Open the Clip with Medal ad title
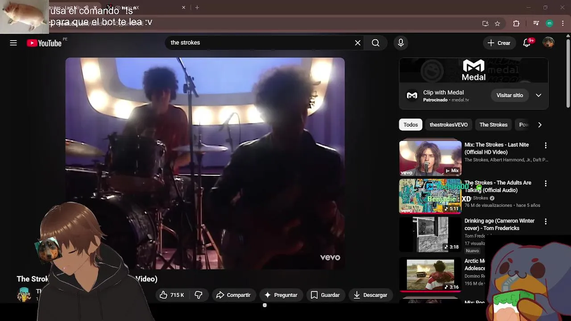The height and width of the screenshot is (321, 571). click(443, 93)
